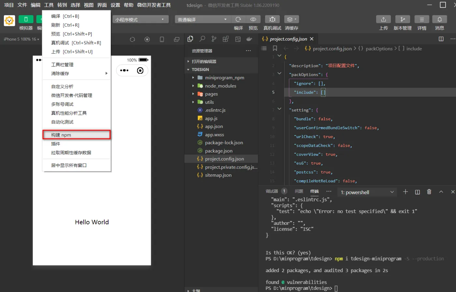The image size is (456, 292).
Task: Expand the miniprogram_npm folder
Action: tap(224, 78)
